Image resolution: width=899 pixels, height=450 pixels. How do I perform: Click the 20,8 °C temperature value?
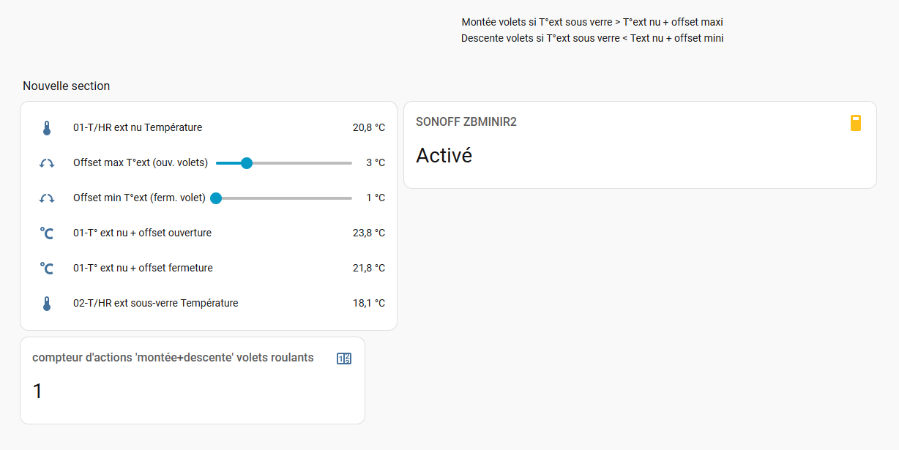[368, 128]
